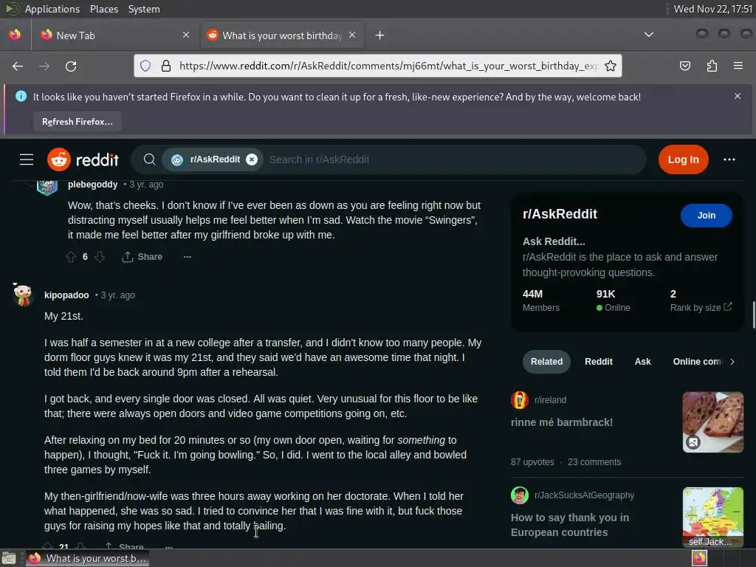756x567 pixels.
Task: Open Reddit header overflow menu
Action: (729, 159)
